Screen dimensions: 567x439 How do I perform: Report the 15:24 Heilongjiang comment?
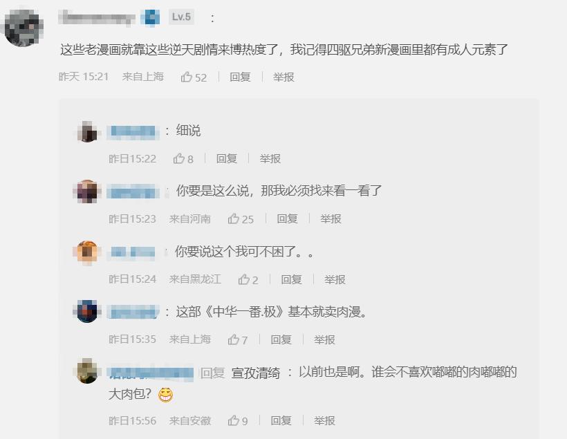click(x=335, y=279)
